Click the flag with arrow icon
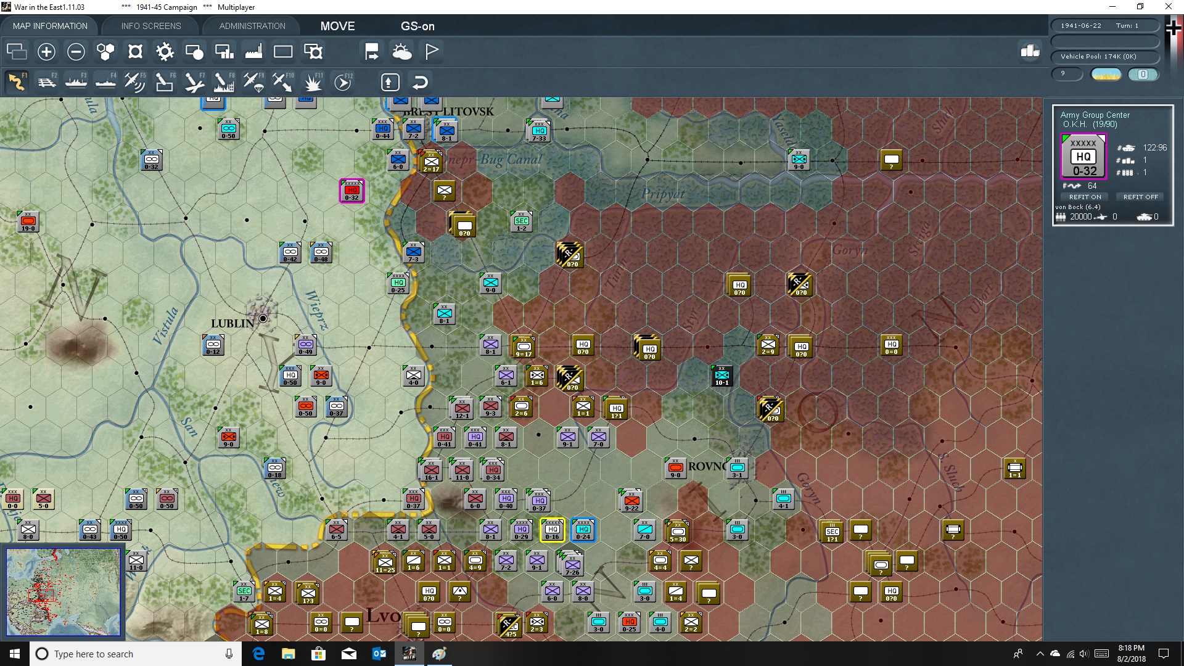The height and width of the screenshot is (666, 1184). tap(372, 52)
